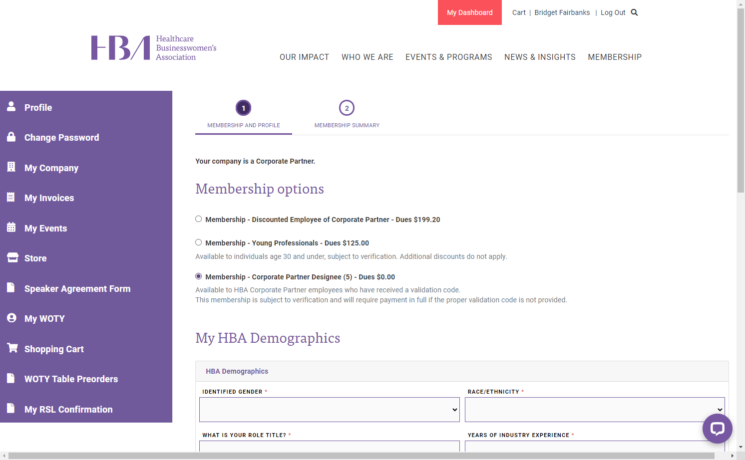This screenshot has height=460, width=745.
Task: Open the Membership navigation menu
Action: [x=615, y=57]
